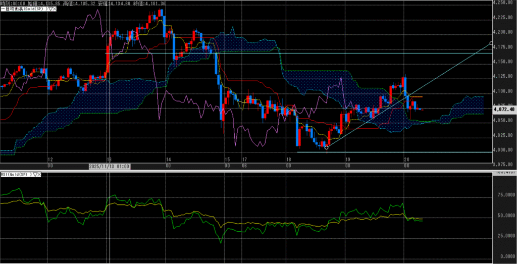Click the current price label 4,072.40

(x=505, y=109)
